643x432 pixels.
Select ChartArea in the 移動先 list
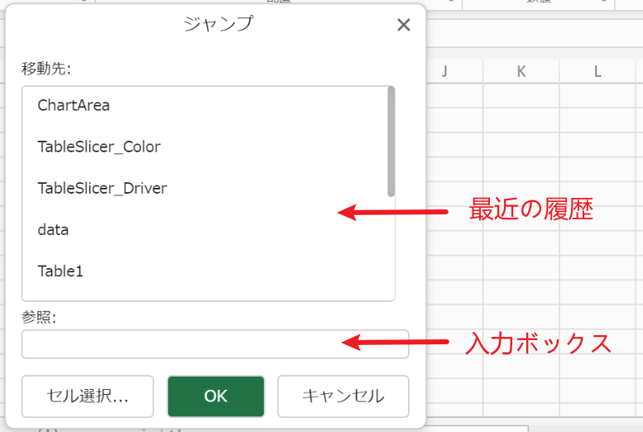(x=74, y=105)
